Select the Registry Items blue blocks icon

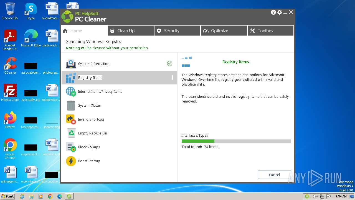click(x=71, y=78)
